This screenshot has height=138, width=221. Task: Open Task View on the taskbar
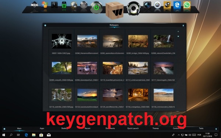point(18,135)
